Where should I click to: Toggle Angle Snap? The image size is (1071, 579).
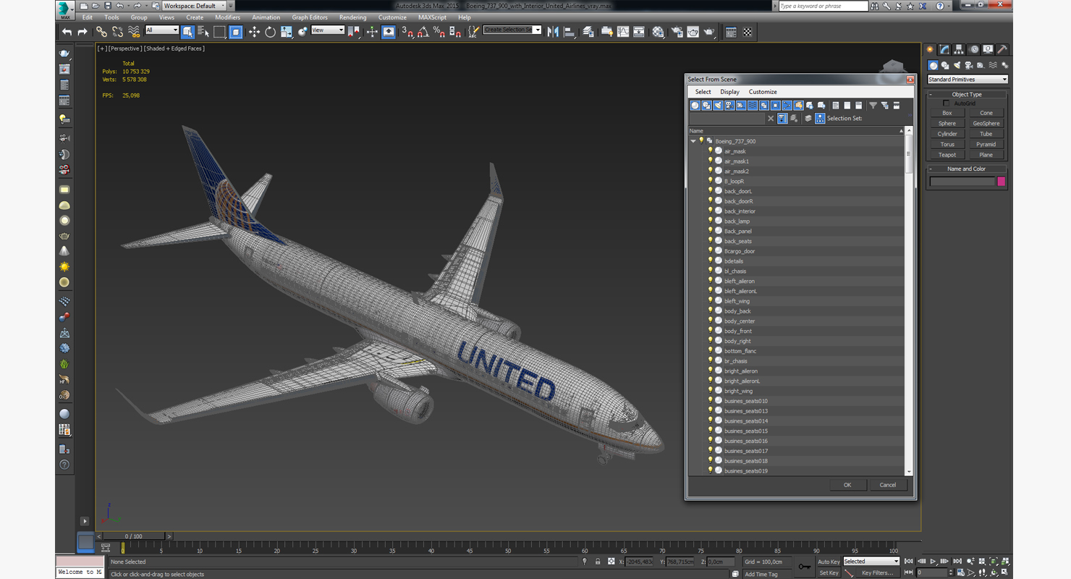point(423,32)
